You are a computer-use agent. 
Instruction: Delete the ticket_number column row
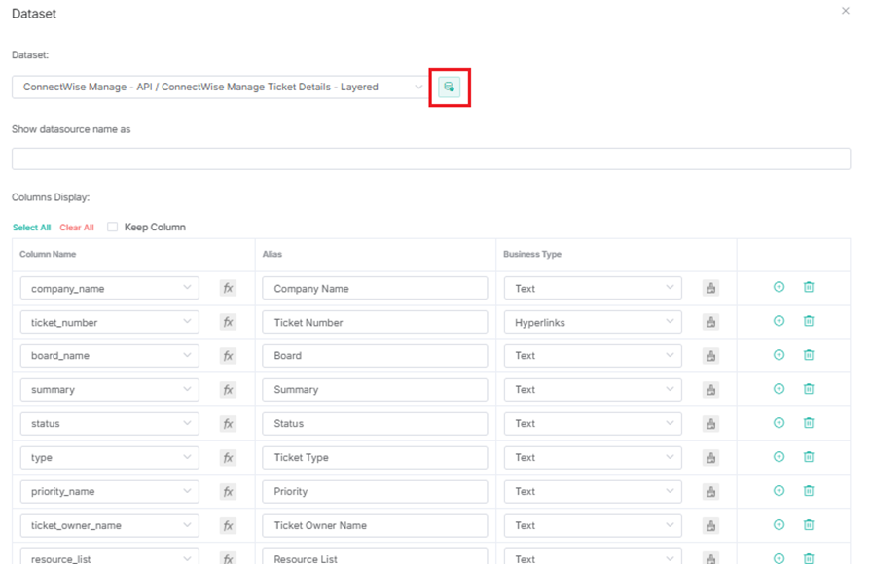(x=808, y=321)
